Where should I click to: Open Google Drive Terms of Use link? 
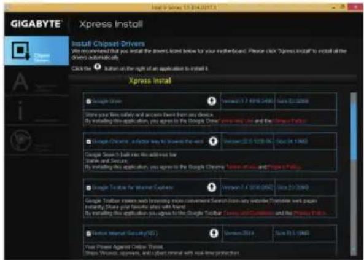pyautogui.click(x=236, y=121)
